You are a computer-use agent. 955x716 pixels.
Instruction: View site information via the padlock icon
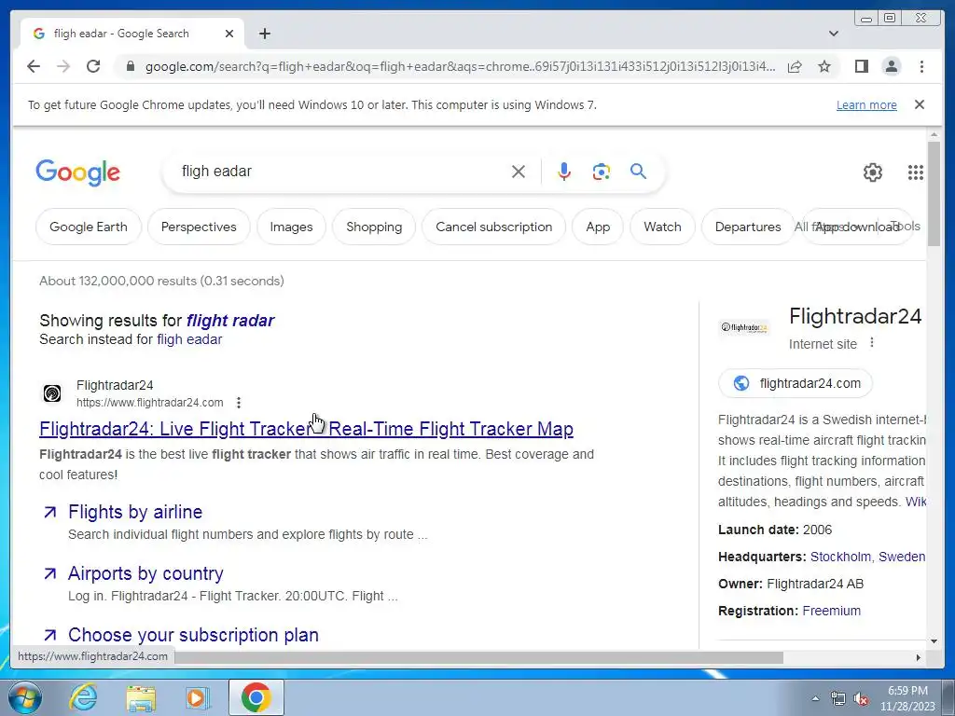coord(130,66)
